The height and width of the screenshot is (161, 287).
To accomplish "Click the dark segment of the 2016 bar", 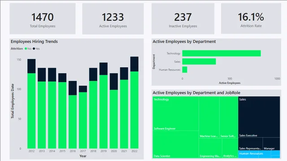I will 73,88.
